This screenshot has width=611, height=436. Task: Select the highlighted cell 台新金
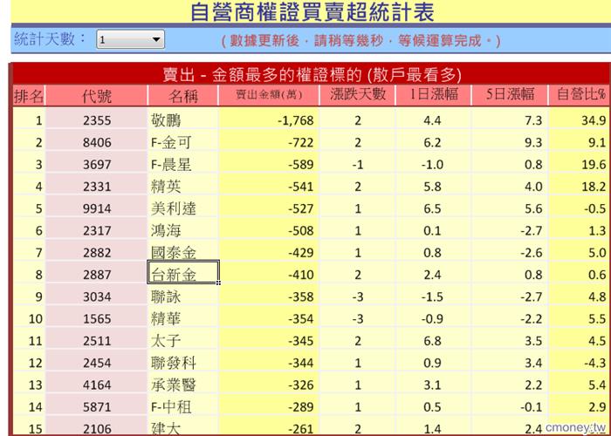(x=183, y=272)
